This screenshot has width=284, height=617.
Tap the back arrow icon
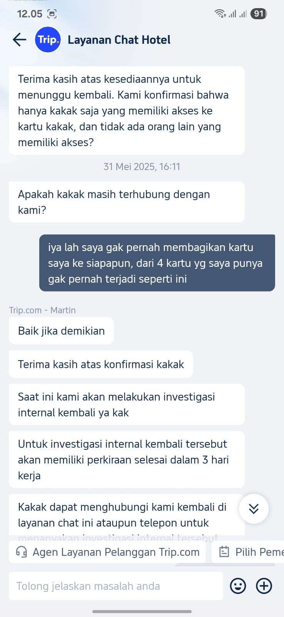tap(19, 39)
